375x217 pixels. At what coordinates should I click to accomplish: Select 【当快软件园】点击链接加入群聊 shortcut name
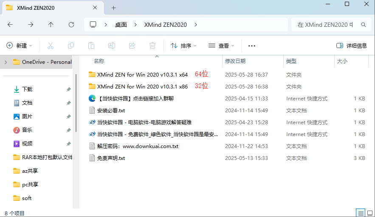[135, 98]
